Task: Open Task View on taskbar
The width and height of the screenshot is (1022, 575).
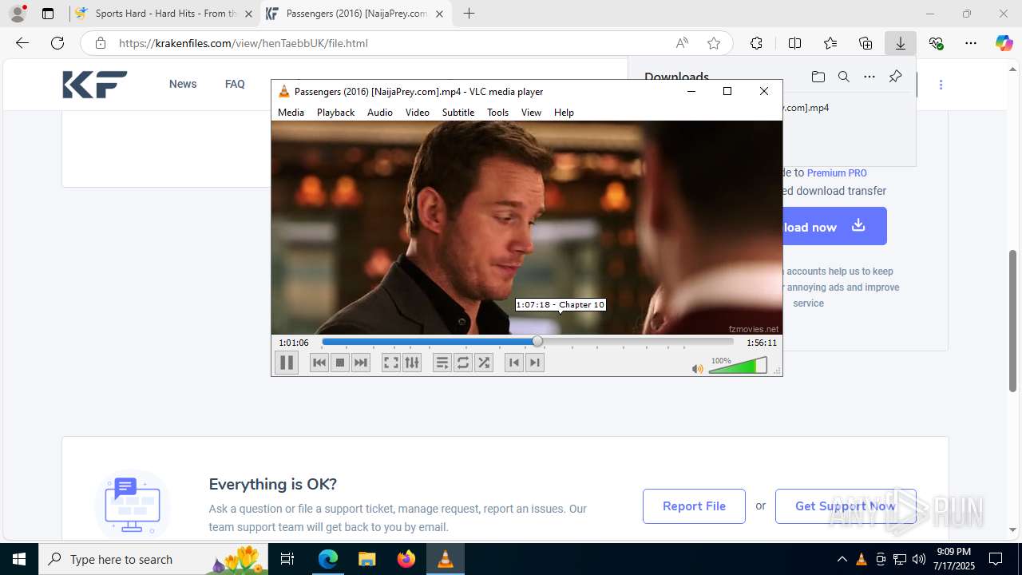Action: point(287,559)
